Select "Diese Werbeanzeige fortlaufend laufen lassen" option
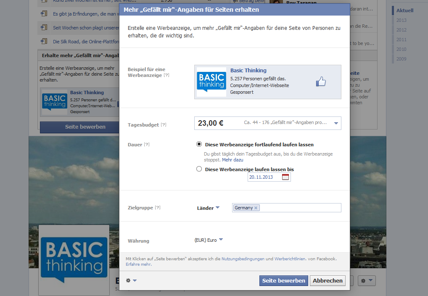The image size is (428, 296). pos(199,144)
